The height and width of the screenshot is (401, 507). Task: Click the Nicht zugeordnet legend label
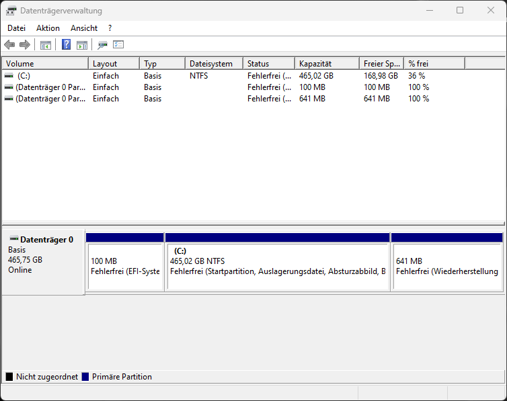click(47, 377)
